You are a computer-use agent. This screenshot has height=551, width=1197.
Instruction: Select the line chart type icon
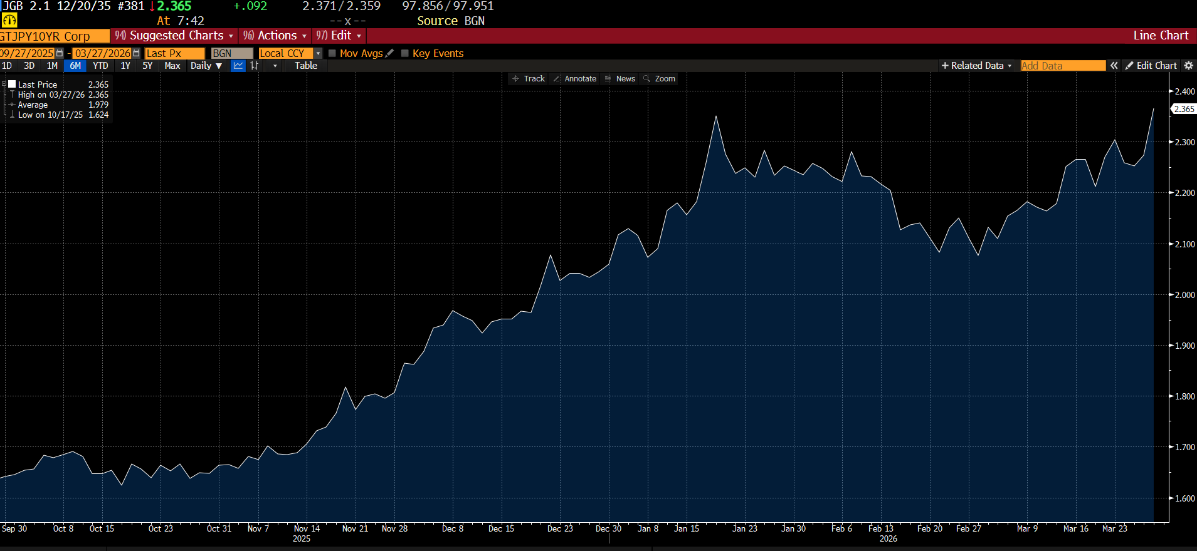(238, 66)
